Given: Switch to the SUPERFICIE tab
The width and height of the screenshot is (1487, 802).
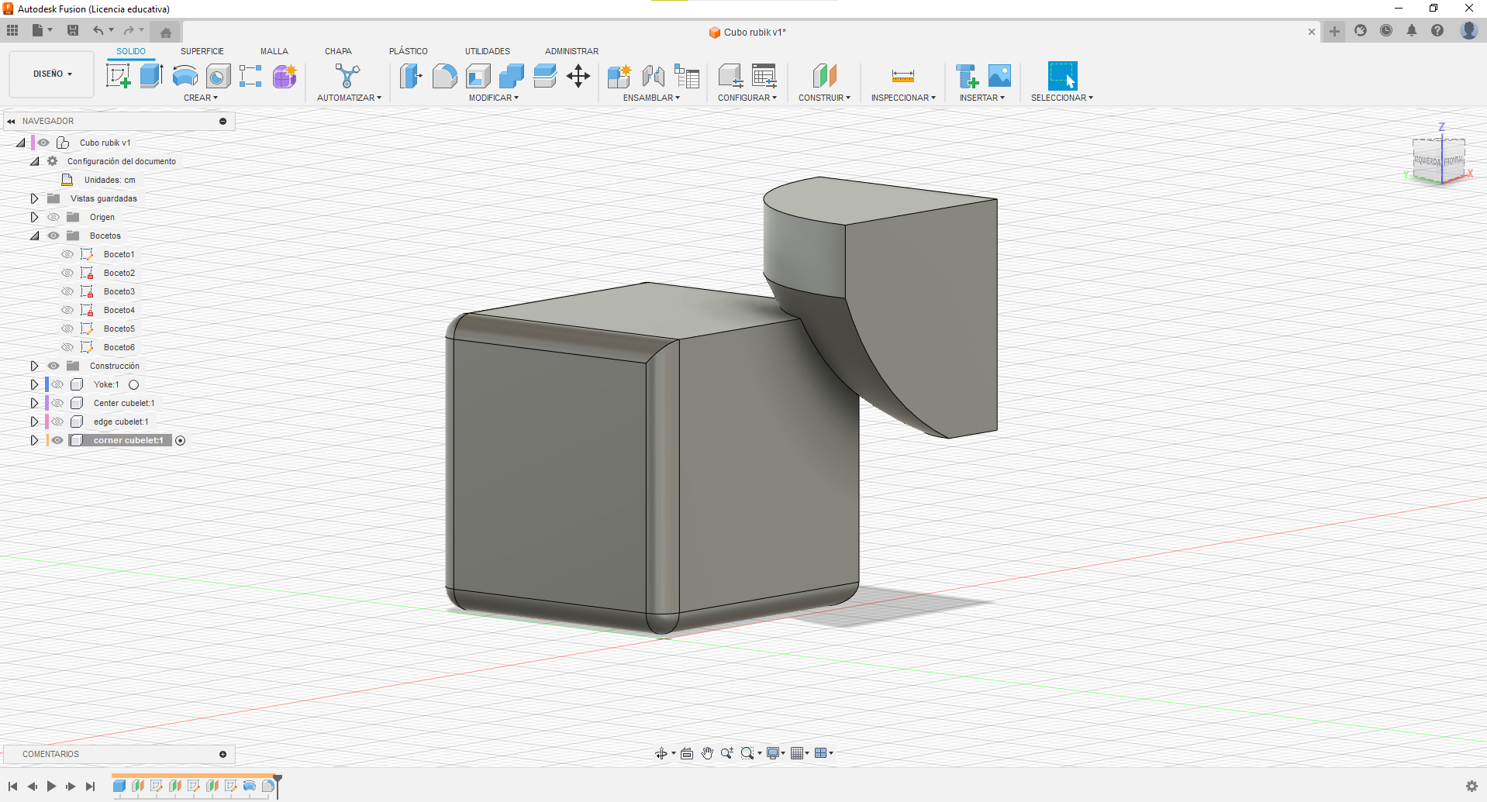Looking at the screenshot, I should click(x=202, y=51).
